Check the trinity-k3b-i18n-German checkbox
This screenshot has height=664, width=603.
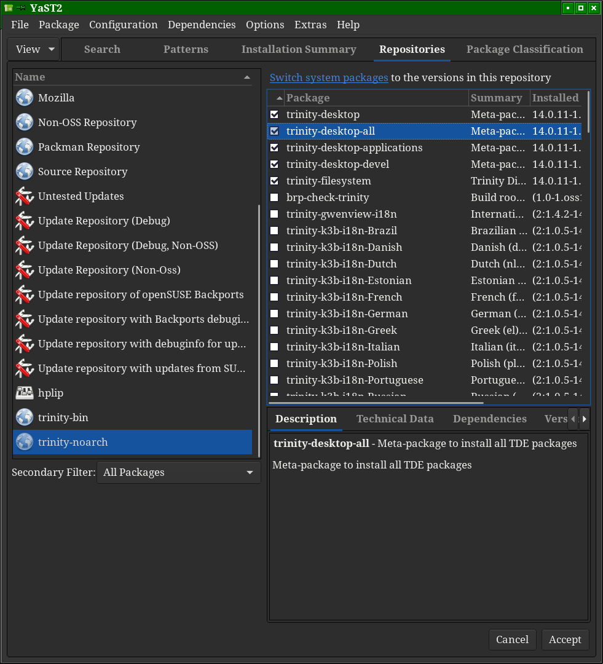(x=274, y=314)
